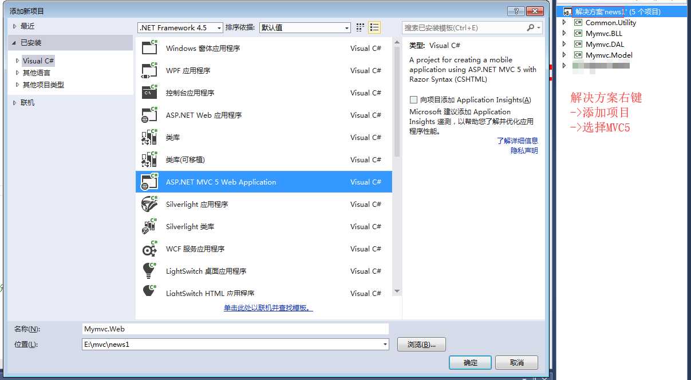This screenshot has height=380, width=691.
Task: Click the Mymvc.BLL project icon
Action: coord(578,34)
